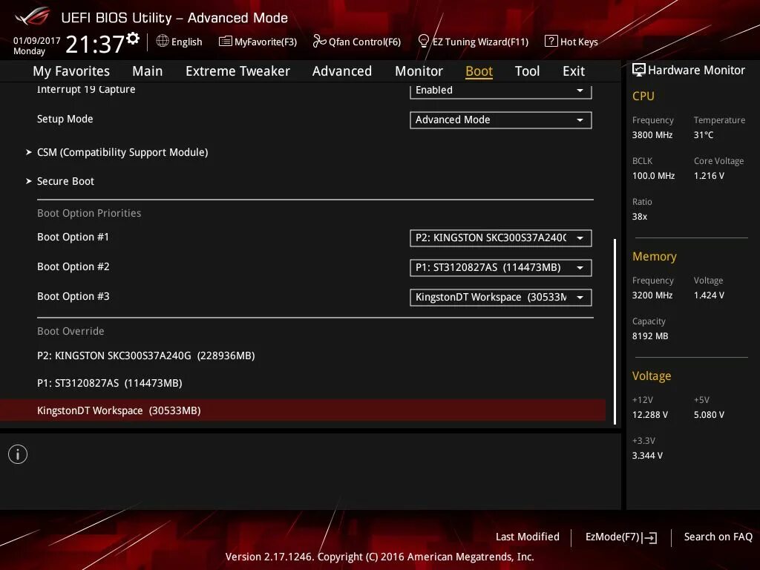The height and width of the screenshot is (570, 760).
Task: Click the Core Voltage value 1.216 V
Action: click(x=709, y=175)
